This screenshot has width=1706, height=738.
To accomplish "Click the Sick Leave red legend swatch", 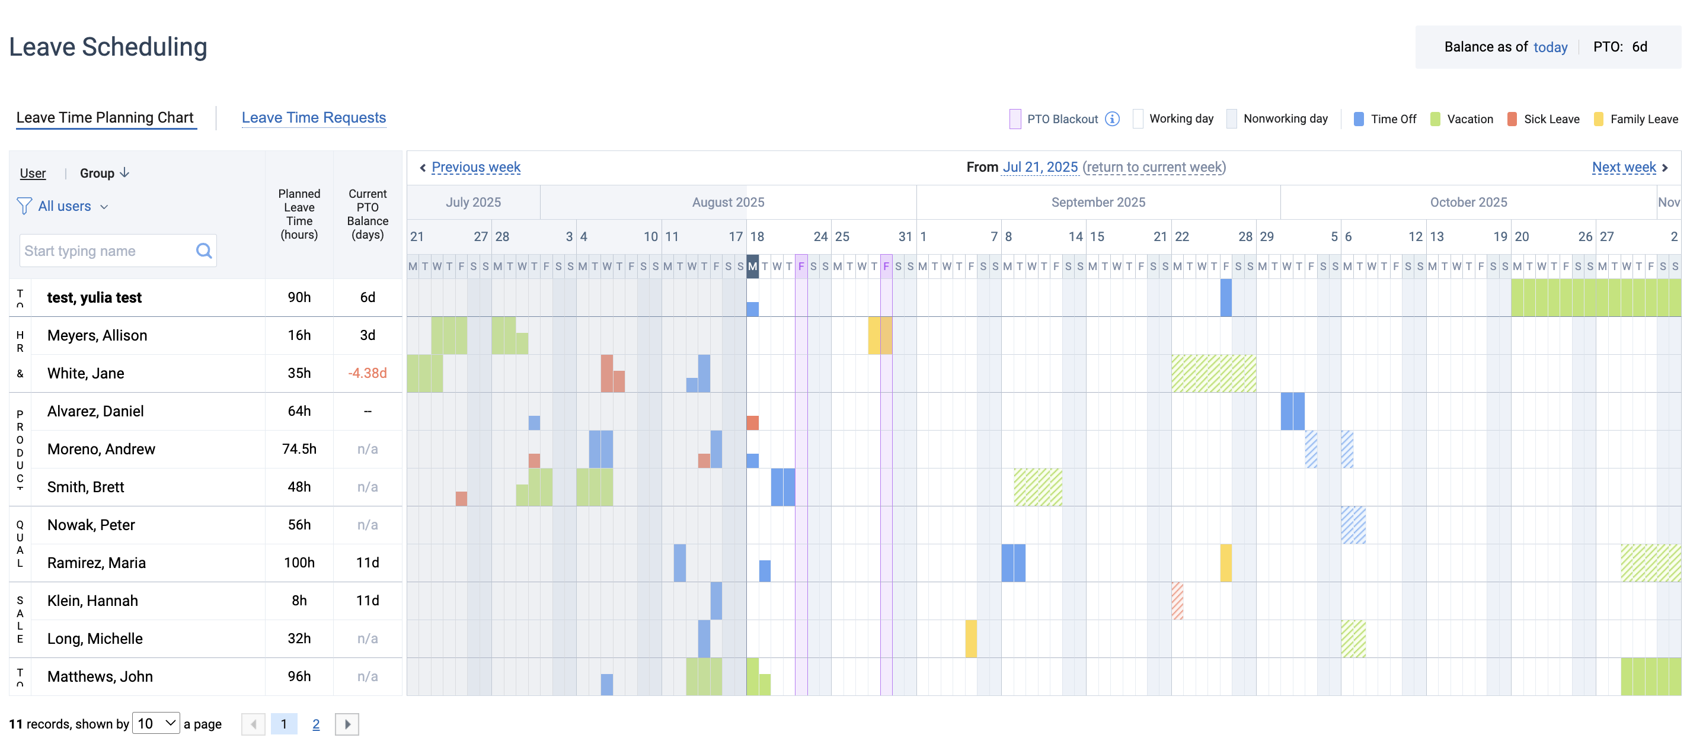I will (x=1512, y=119).
